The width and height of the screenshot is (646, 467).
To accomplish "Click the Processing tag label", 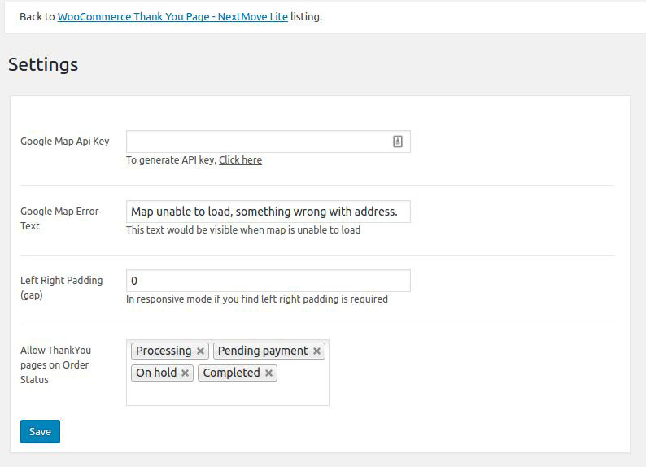I will (164, 351).
